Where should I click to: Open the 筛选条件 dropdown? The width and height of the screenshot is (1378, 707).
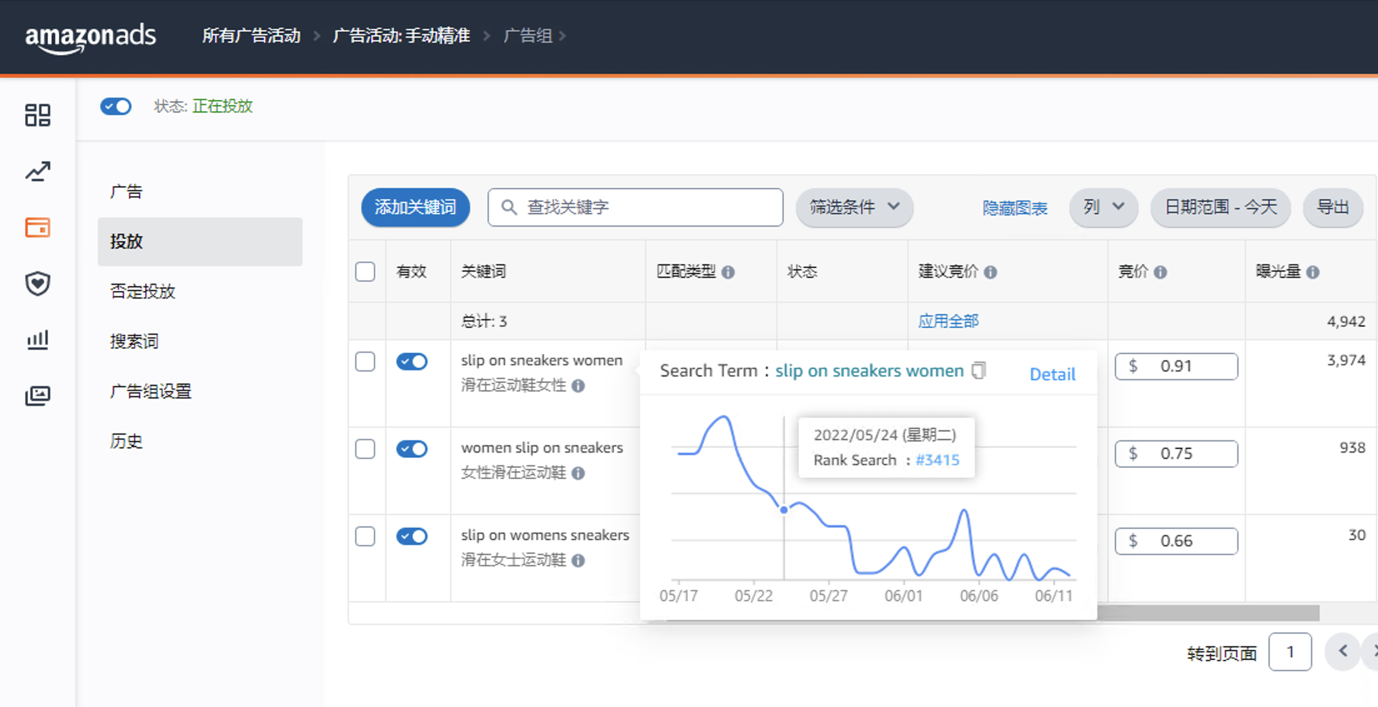click(854, 207)
